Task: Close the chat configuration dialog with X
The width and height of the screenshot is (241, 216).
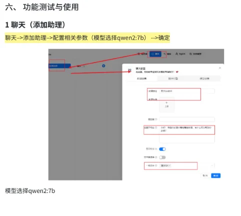Action: [220, 68]
